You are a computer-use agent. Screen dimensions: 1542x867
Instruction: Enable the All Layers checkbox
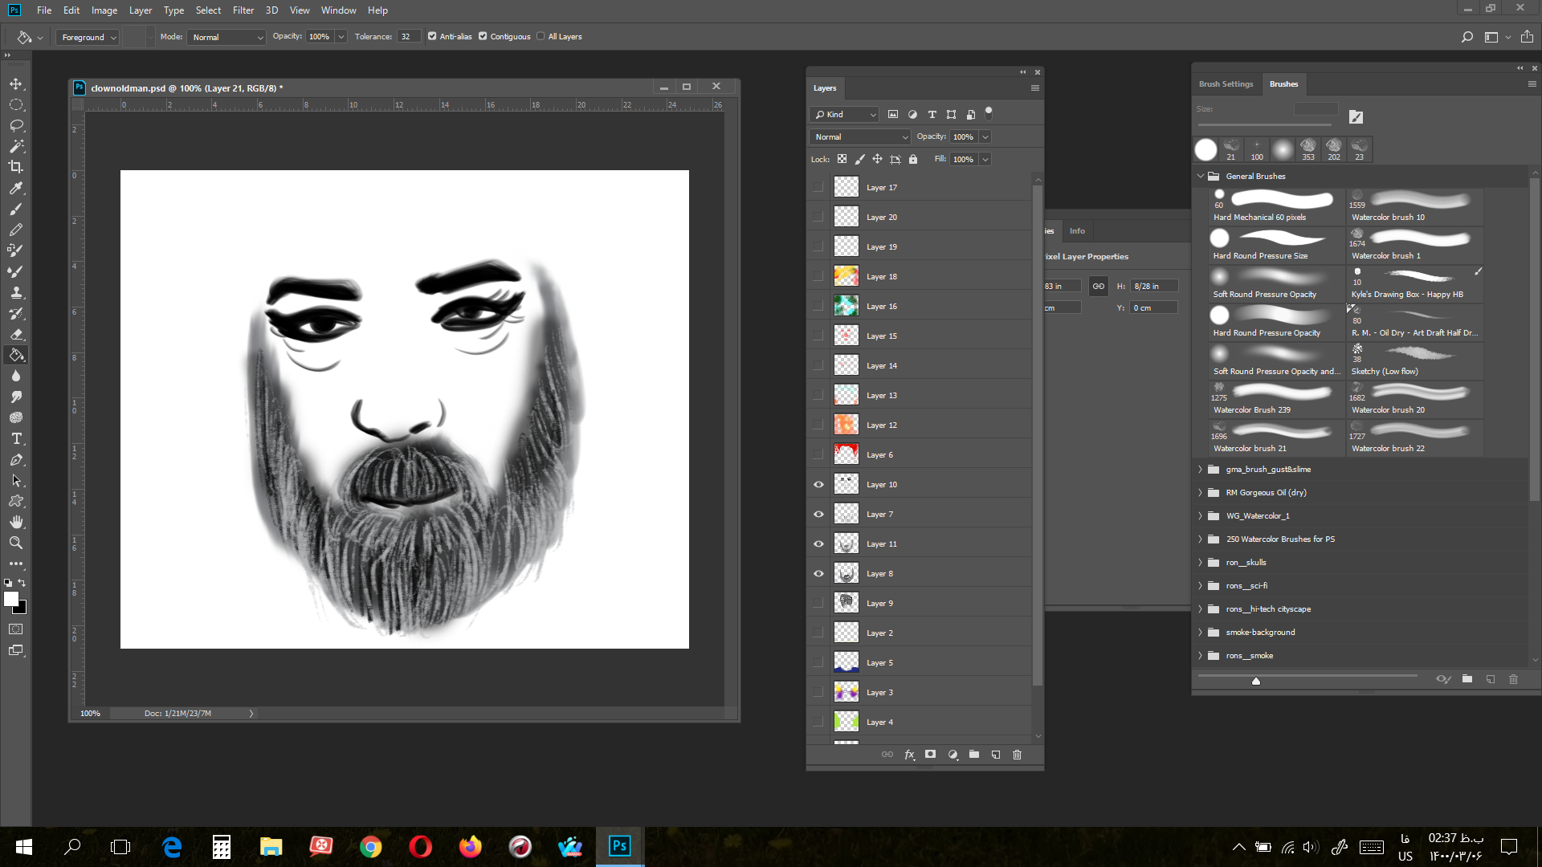click(541, 36)
